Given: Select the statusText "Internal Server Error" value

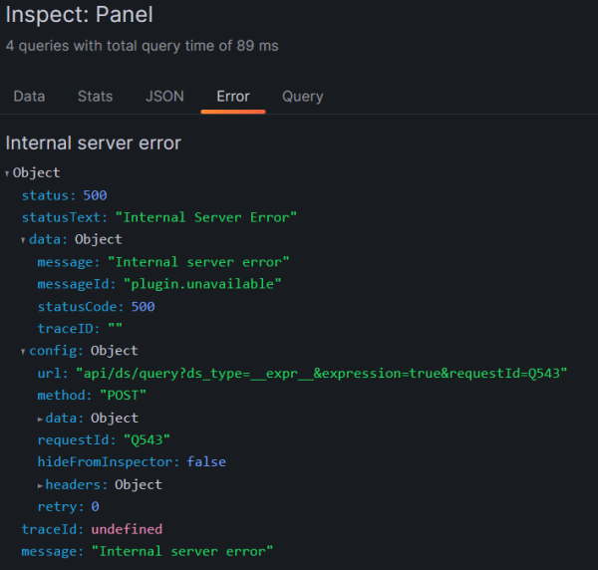Looking at the screenshot, I should coord(206,217).
